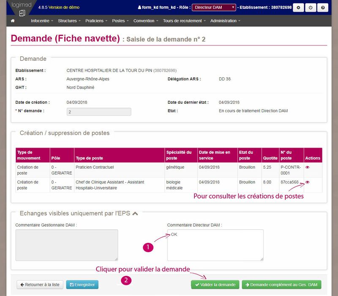Expand the Postes menu

120,21
